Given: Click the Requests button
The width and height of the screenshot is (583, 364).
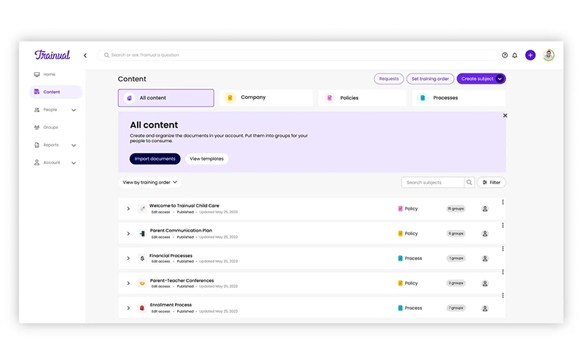Looking at the screenshot, I should [388, 79].
